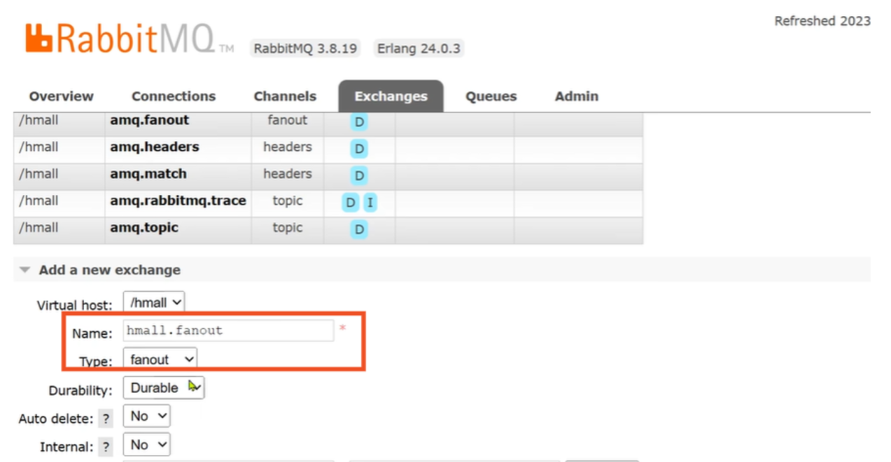Click the exchange Name input field
The image size is (891, 462).
pyautogui.click(x=229, y=331)
